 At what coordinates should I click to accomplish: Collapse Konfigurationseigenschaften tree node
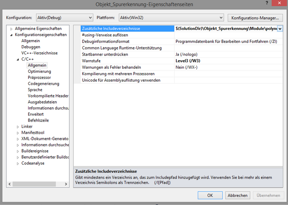tap(12, 35)
